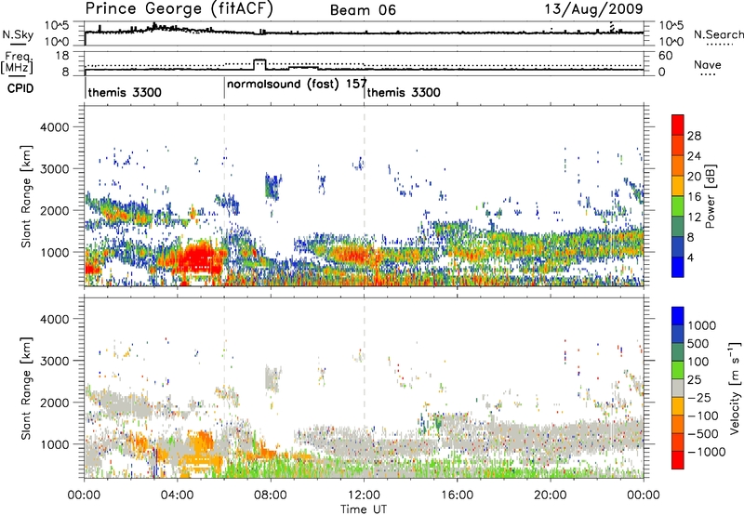The height and width of the screenshot is (515, 744).
Task: Select the 'Freq. [MHz]' axis label
Action: (18, 62)
